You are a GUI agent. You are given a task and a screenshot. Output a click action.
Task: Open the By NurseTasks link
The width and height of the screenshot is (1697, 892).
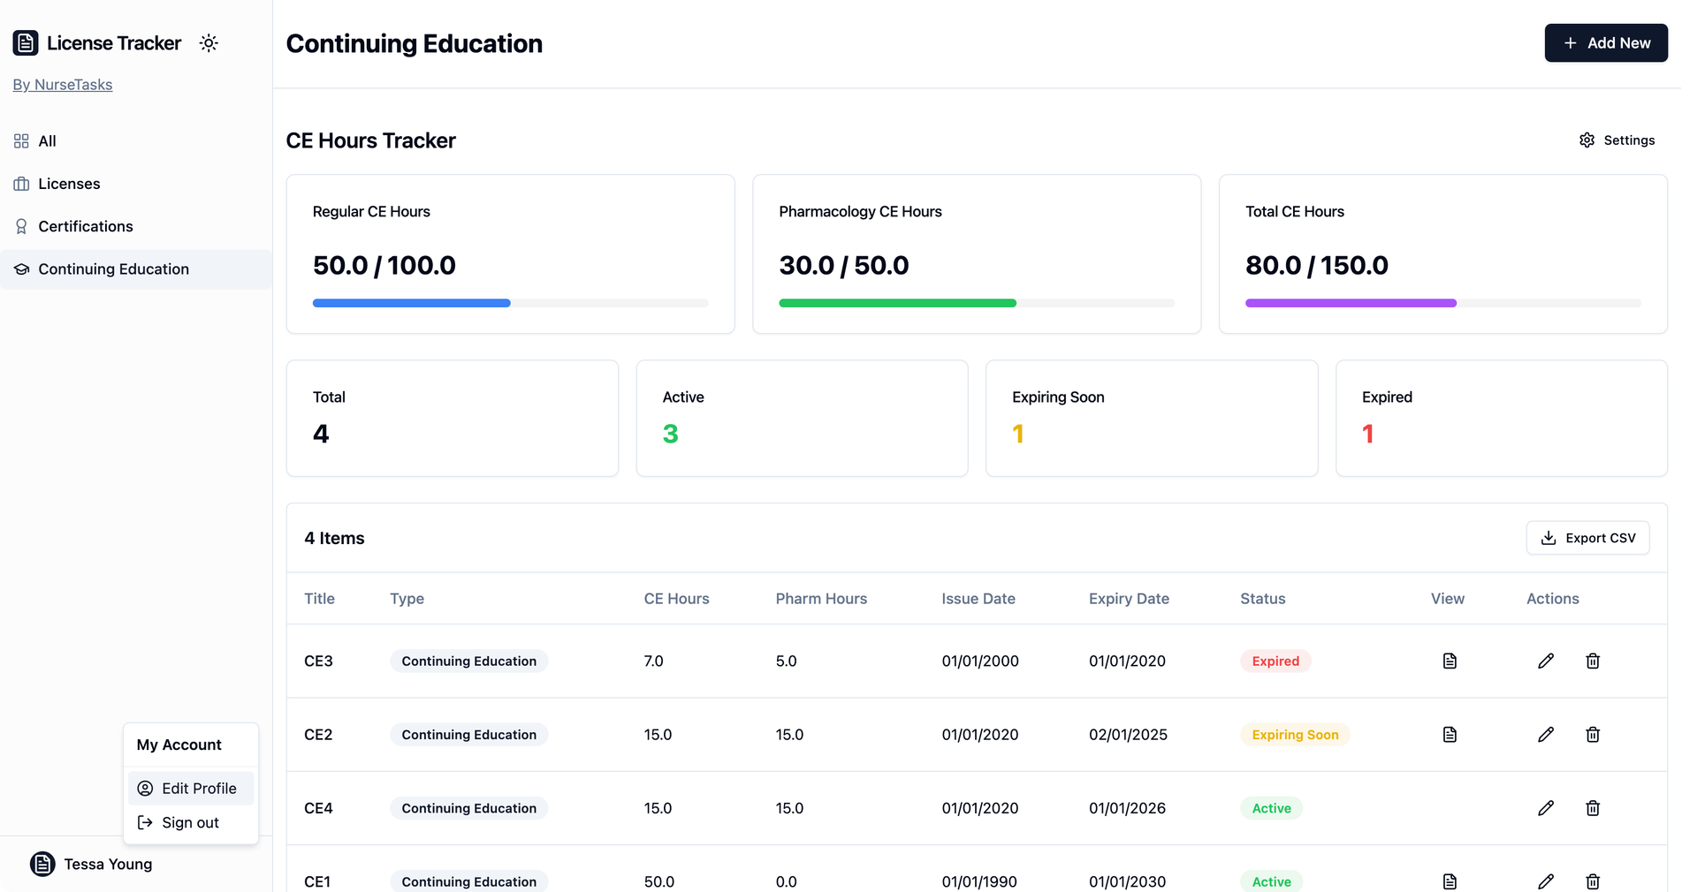coord(62,84)
